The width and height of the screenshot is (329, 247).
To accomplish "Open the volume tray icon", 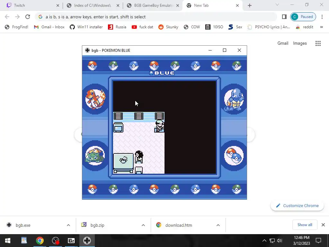I will 280,241.
